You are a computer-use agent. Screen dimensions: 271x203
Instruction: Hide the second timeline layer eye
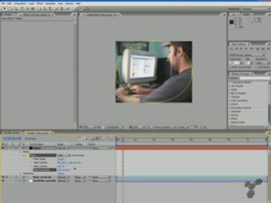tap(3, 177)
